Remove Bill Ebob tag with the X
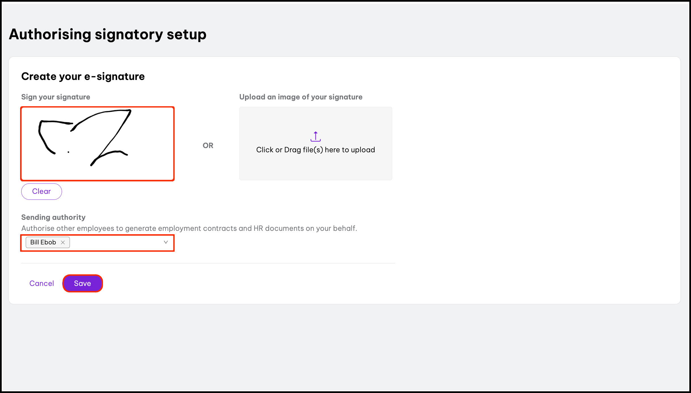This screenshot has height=393, width=691. [63, 242]
